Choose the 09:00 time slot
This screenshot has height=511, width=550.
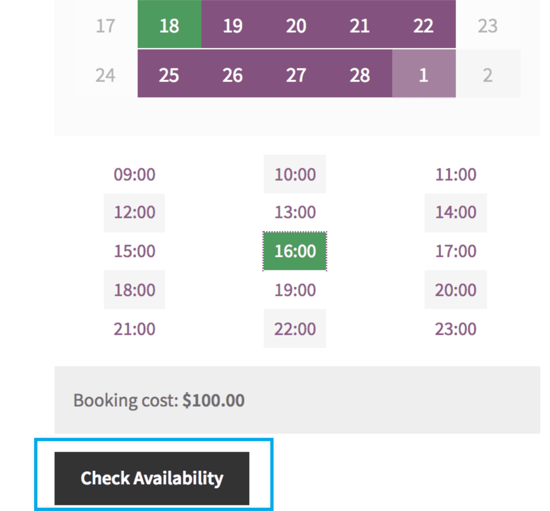tap(134, 174)
